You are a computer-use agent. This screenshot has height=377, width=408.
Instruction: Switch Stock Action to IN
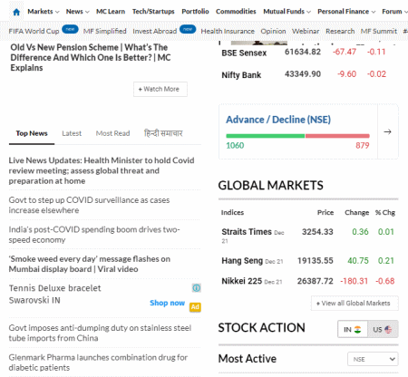click(x=353, y=329)
